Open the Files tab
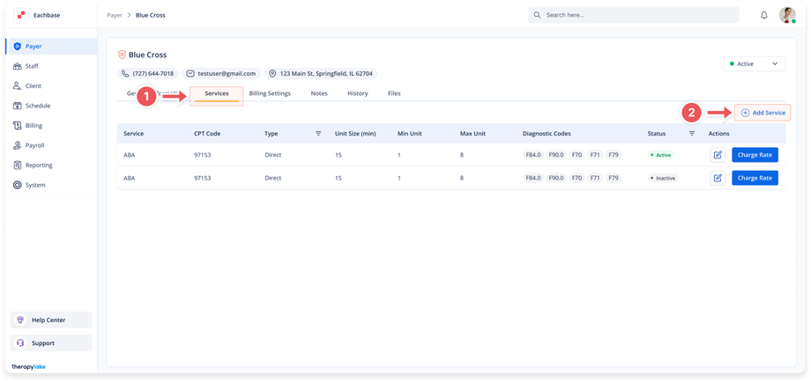811x382 pixels. point(394,93)
